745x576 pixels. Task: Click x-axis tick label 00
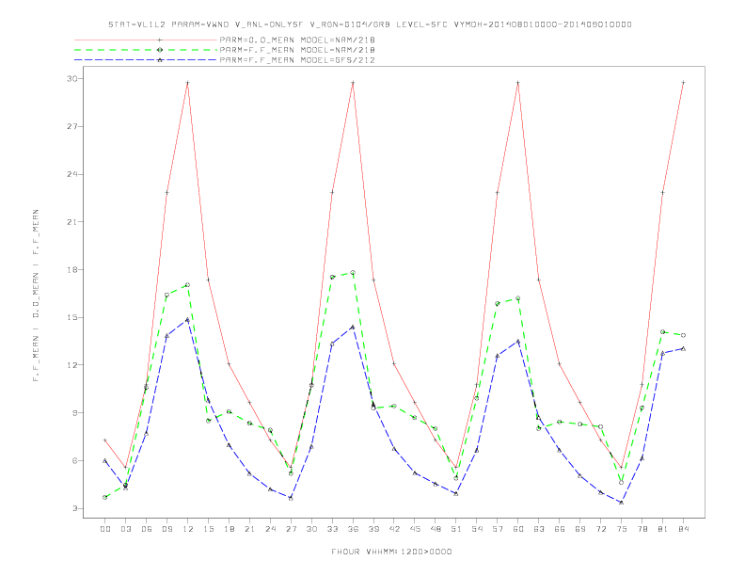(105, 529)
